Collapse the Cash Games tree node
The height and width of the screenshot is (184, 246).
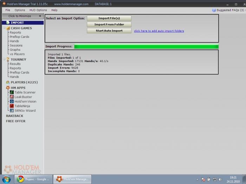4,28
